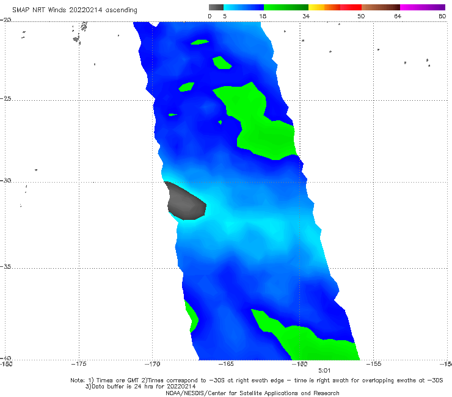This screenshot has width=452, height=397.
Task: Click the 'NOAA/NESDIS/Center for Satellite Applications and Research' credit
Action: pos(252,393)
